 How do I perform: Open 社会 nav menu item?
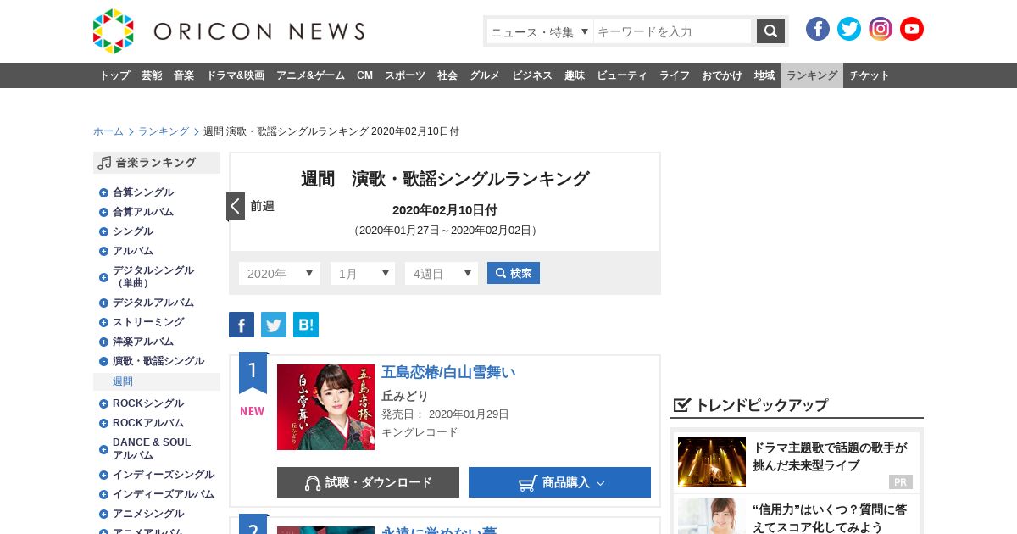pos(447,75)
